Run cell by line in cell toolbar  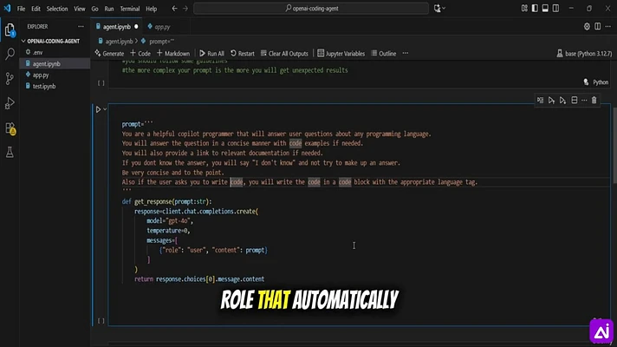tap(540, 101)
